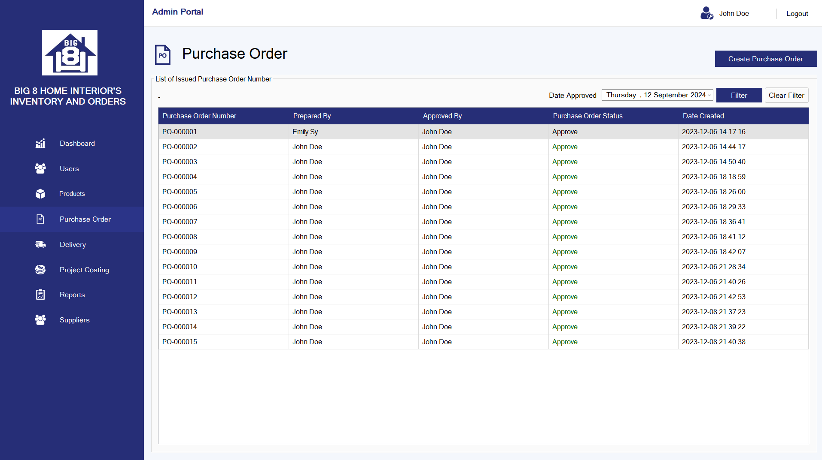The height and width of the screenshot is (460, 822).
Task: Apply the date Filter button
Action: [739, 95]
